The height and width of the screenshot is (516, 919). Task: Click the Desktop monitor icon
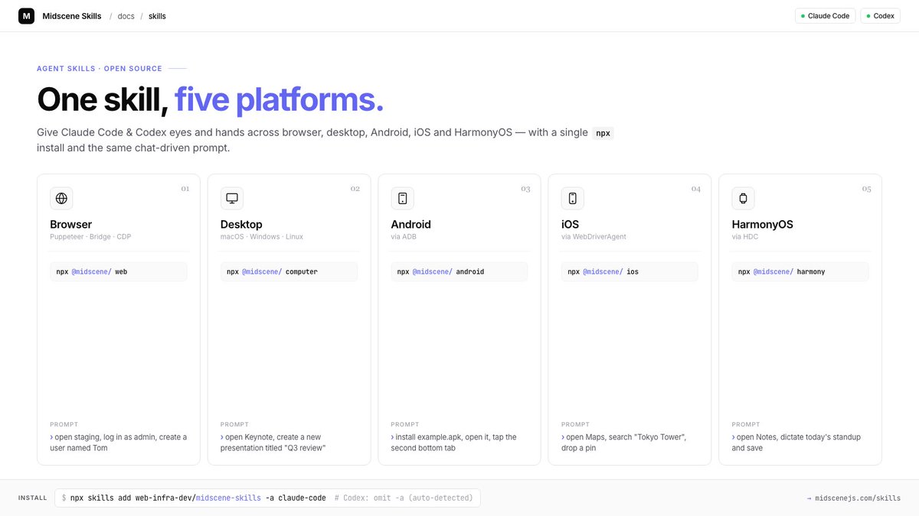click(232, 199)
